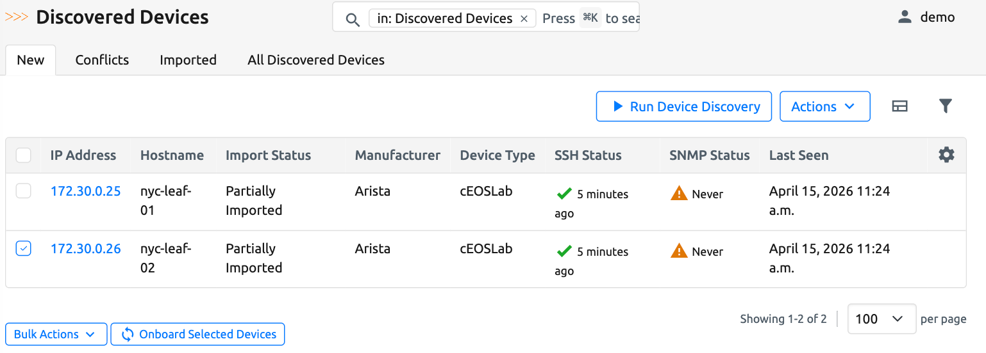Open the 172.30.0.26 device link
The image size is (986, 353).
pos(86,249)
